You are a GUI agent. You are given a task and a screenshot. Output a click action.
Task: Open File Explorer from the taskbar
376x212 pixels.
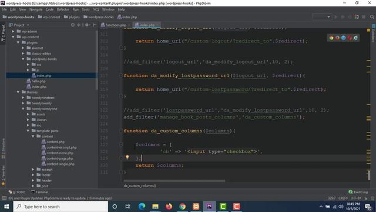tap(155, 207)
